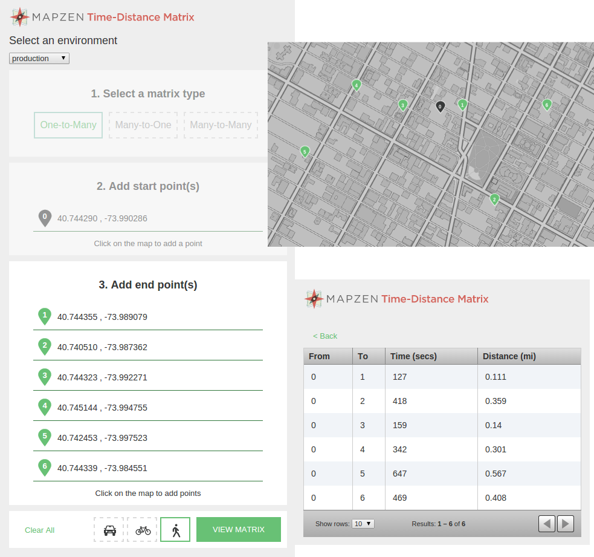
Task: Click the < Back link
Action: [325, 336]
